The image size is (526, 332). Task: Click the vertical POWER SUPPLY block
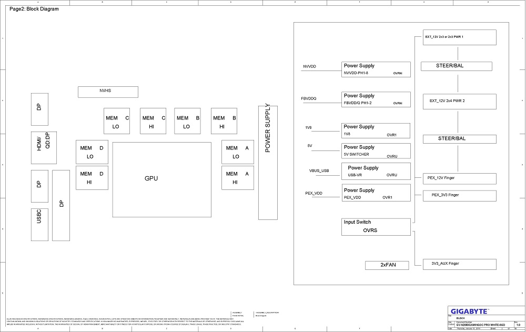(x=268, y=163)
